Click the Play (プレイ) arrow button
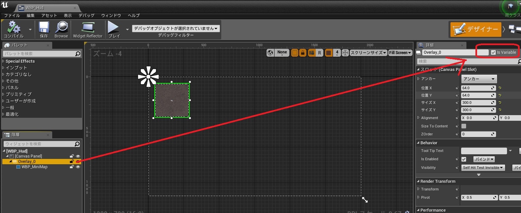521x213 pixels. pyautogui.click(x=114, y=29)
